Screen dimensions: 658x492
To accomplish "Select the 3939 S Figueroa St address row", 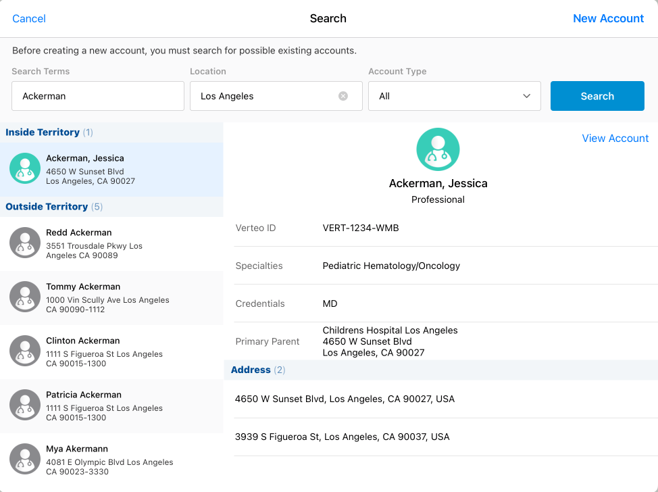I will point(440,437).
